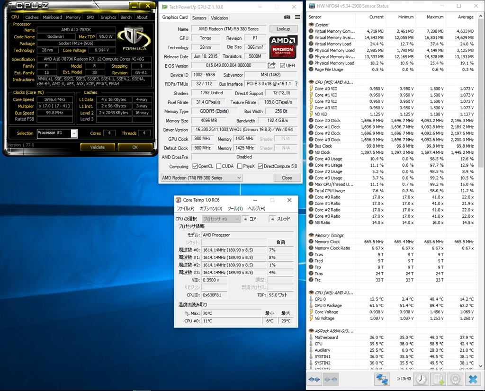Click the Validate button in CPU-Z
The image size is (485, 391).
coord(98,147)
